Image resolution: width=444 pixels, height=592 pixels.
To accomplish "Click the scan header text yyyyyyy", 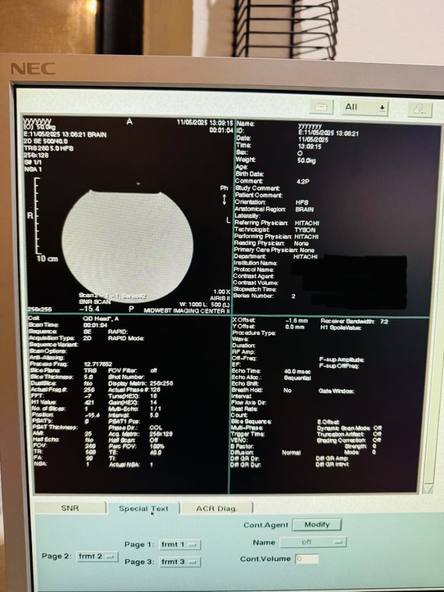I will (36, 121).
